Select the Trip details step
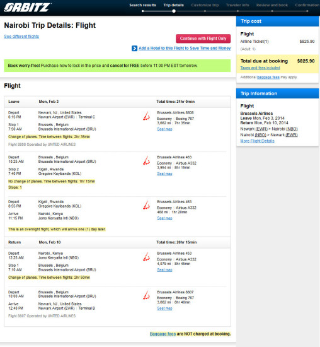The height and width of the screenshot is (347, 320). click(174, 5)
